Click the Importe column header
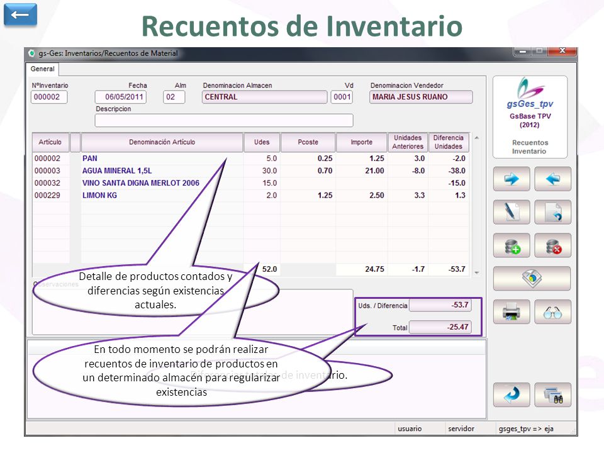 [x=361, y=142]
